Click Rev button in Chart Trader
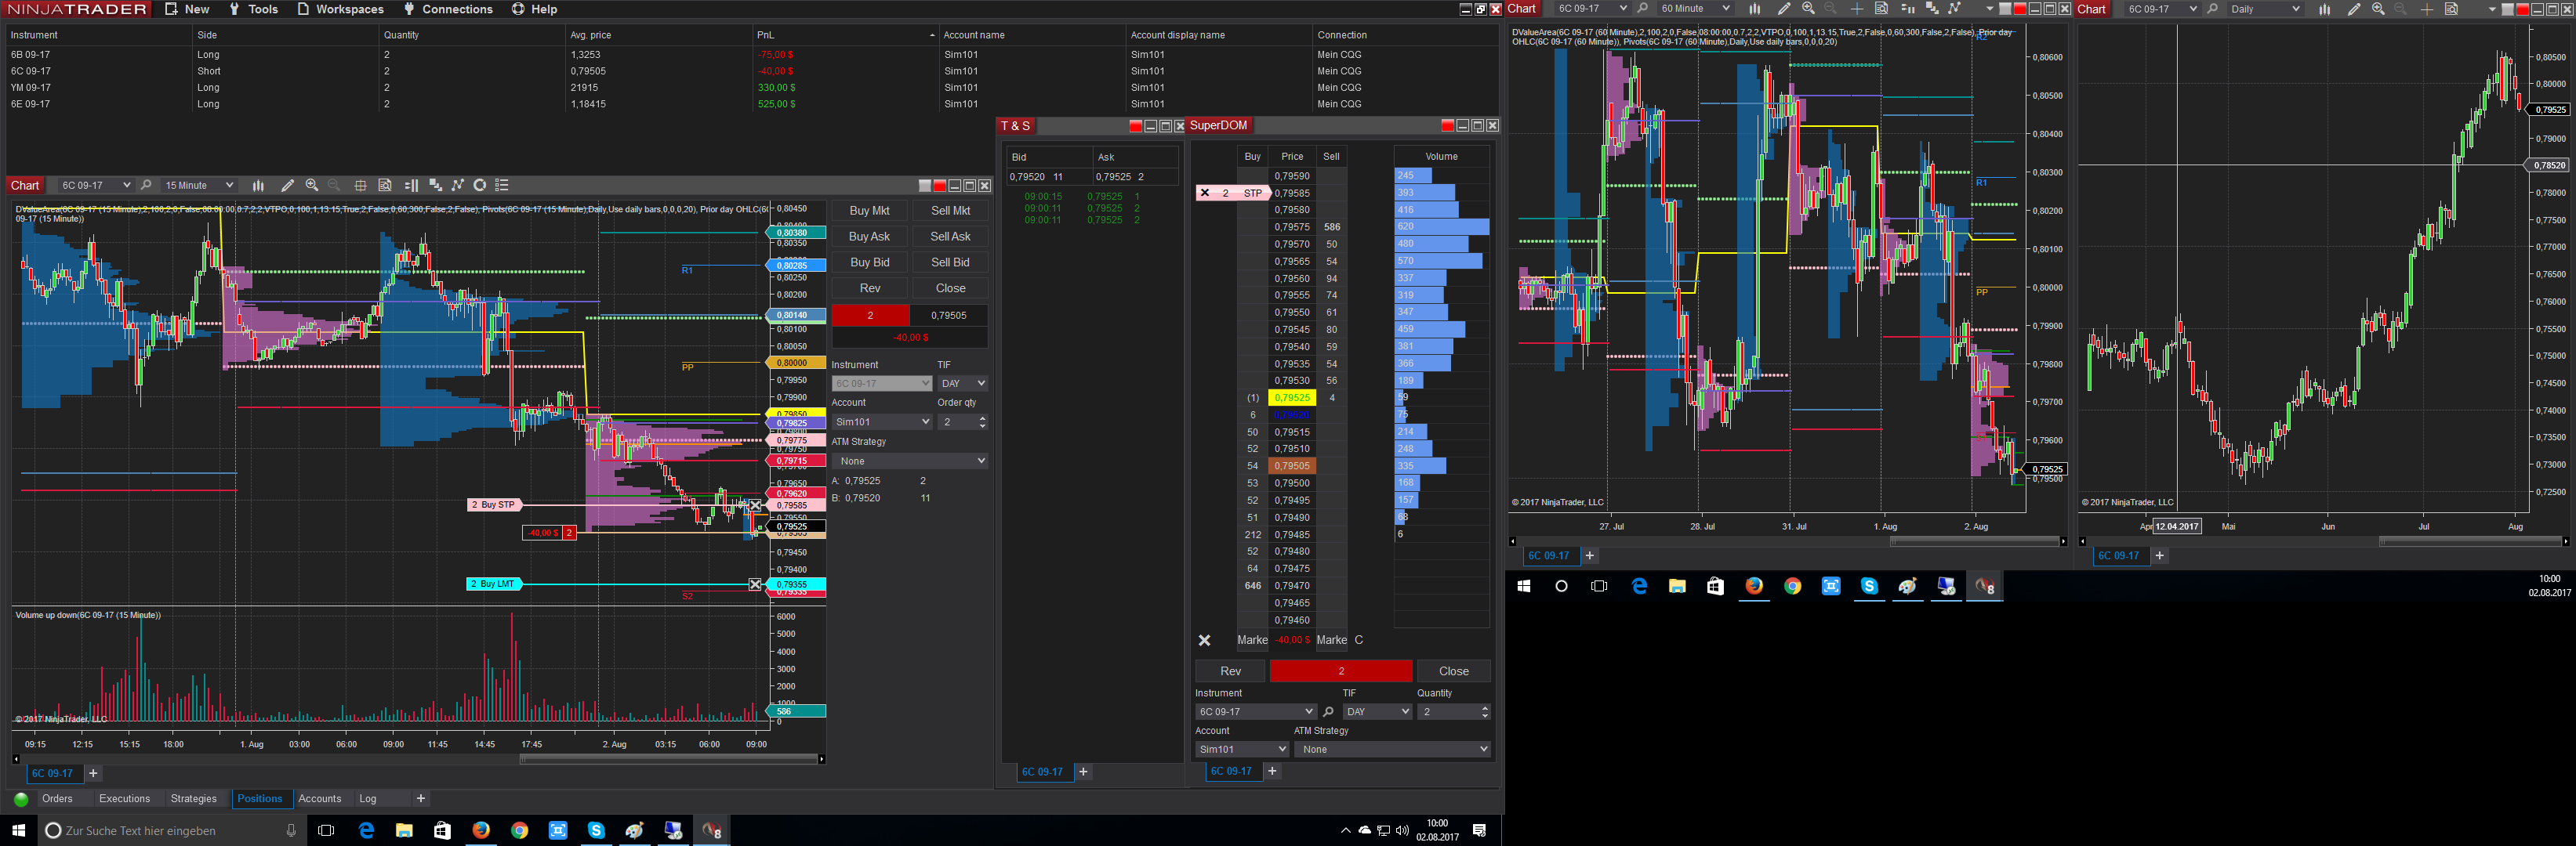2576x846 pixels. pos(870,289)
